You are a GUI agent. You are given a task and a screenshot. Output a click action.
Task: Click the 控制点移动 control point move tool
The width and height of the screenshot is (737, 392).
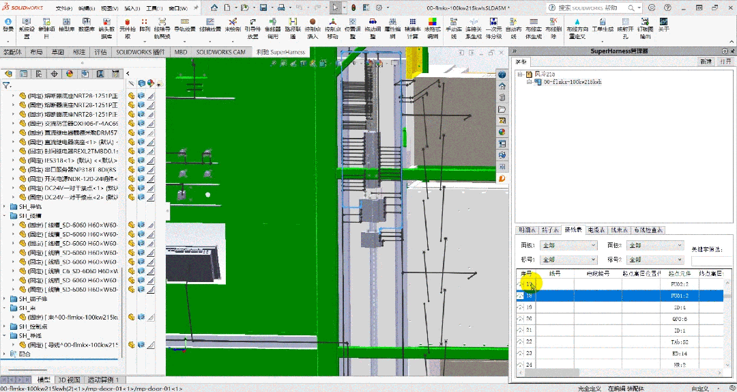(332, 29)
